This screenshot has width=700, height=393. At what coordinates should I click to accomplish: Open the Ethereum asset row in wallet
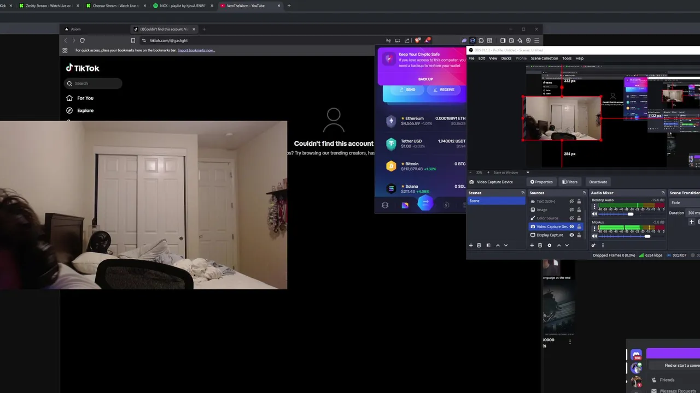tap(425, 121)
